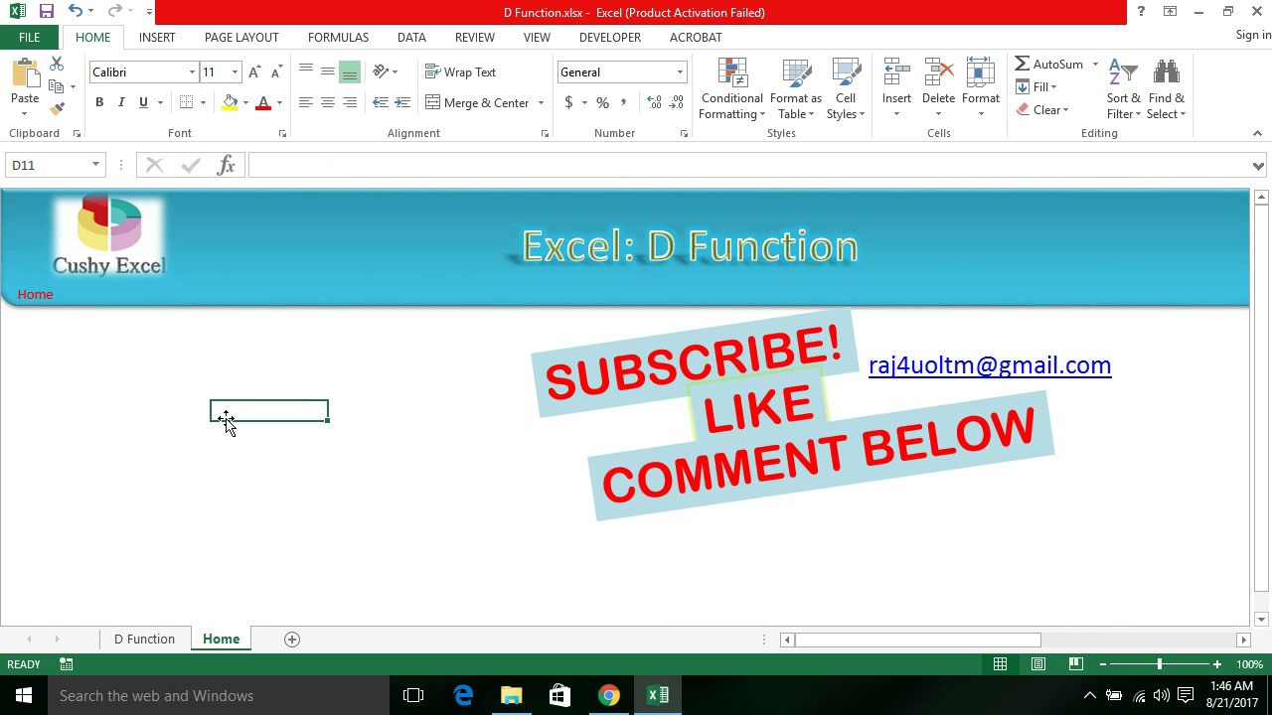Click the Name Box showing D11

pyautogui.click(x=48, y=165)
